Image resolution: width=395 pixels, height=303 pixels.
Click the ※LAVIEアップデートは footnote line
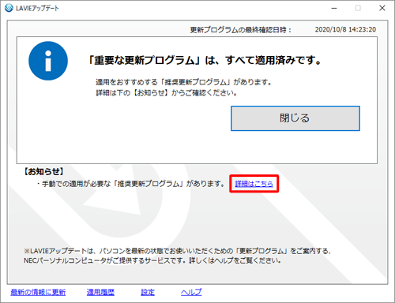(x=177, y=251)
